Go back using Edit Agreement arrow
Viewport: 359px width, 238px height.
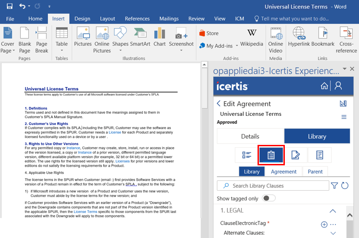point(219,104)
